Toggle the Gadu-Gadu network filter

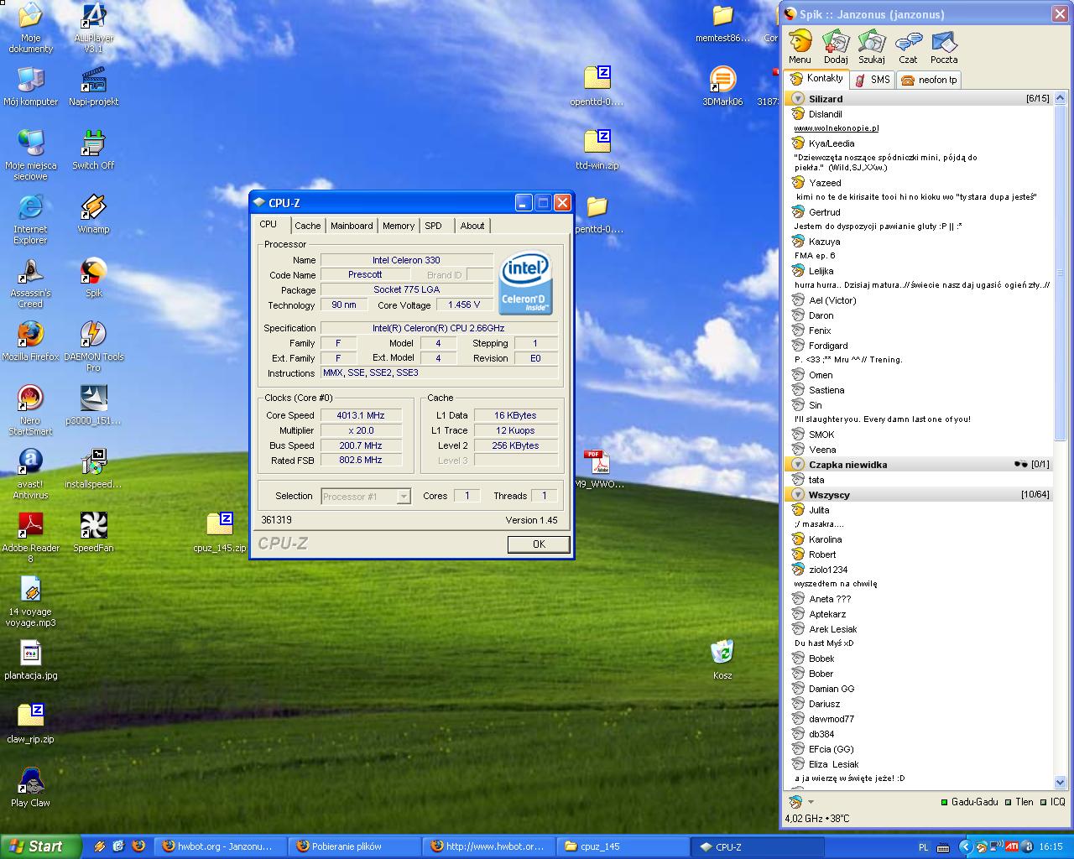pyautogui.click(x=969, y=802)
